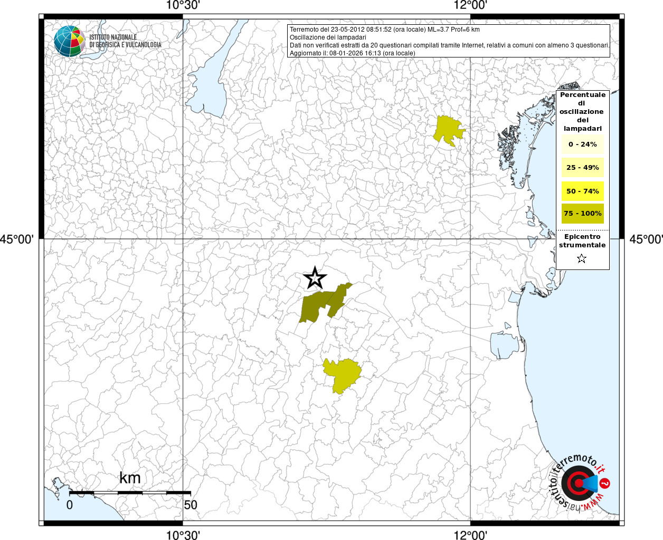Select the 25 - 49% legend swatch
Image resolution: width=663 pixels, height=540 pixels.
click(583, 168)
